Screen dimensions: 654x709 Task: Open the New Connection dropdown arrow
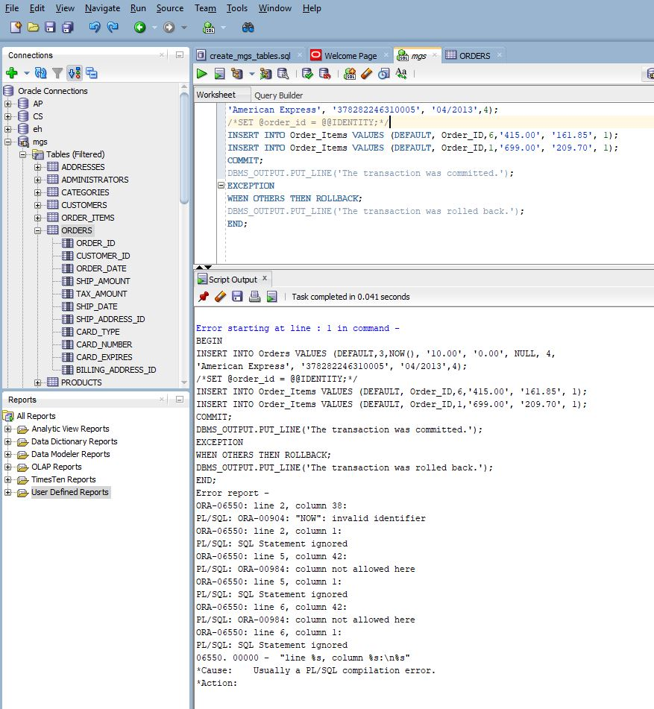pyautogui.click(x=26, y=73)
